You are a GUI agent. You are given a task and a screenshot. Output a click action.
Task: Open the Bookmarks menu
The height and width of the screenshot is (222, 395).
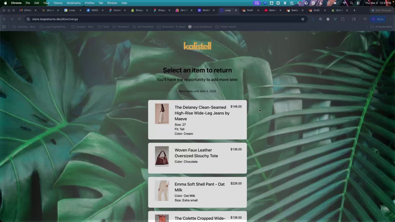click(74, 3)
